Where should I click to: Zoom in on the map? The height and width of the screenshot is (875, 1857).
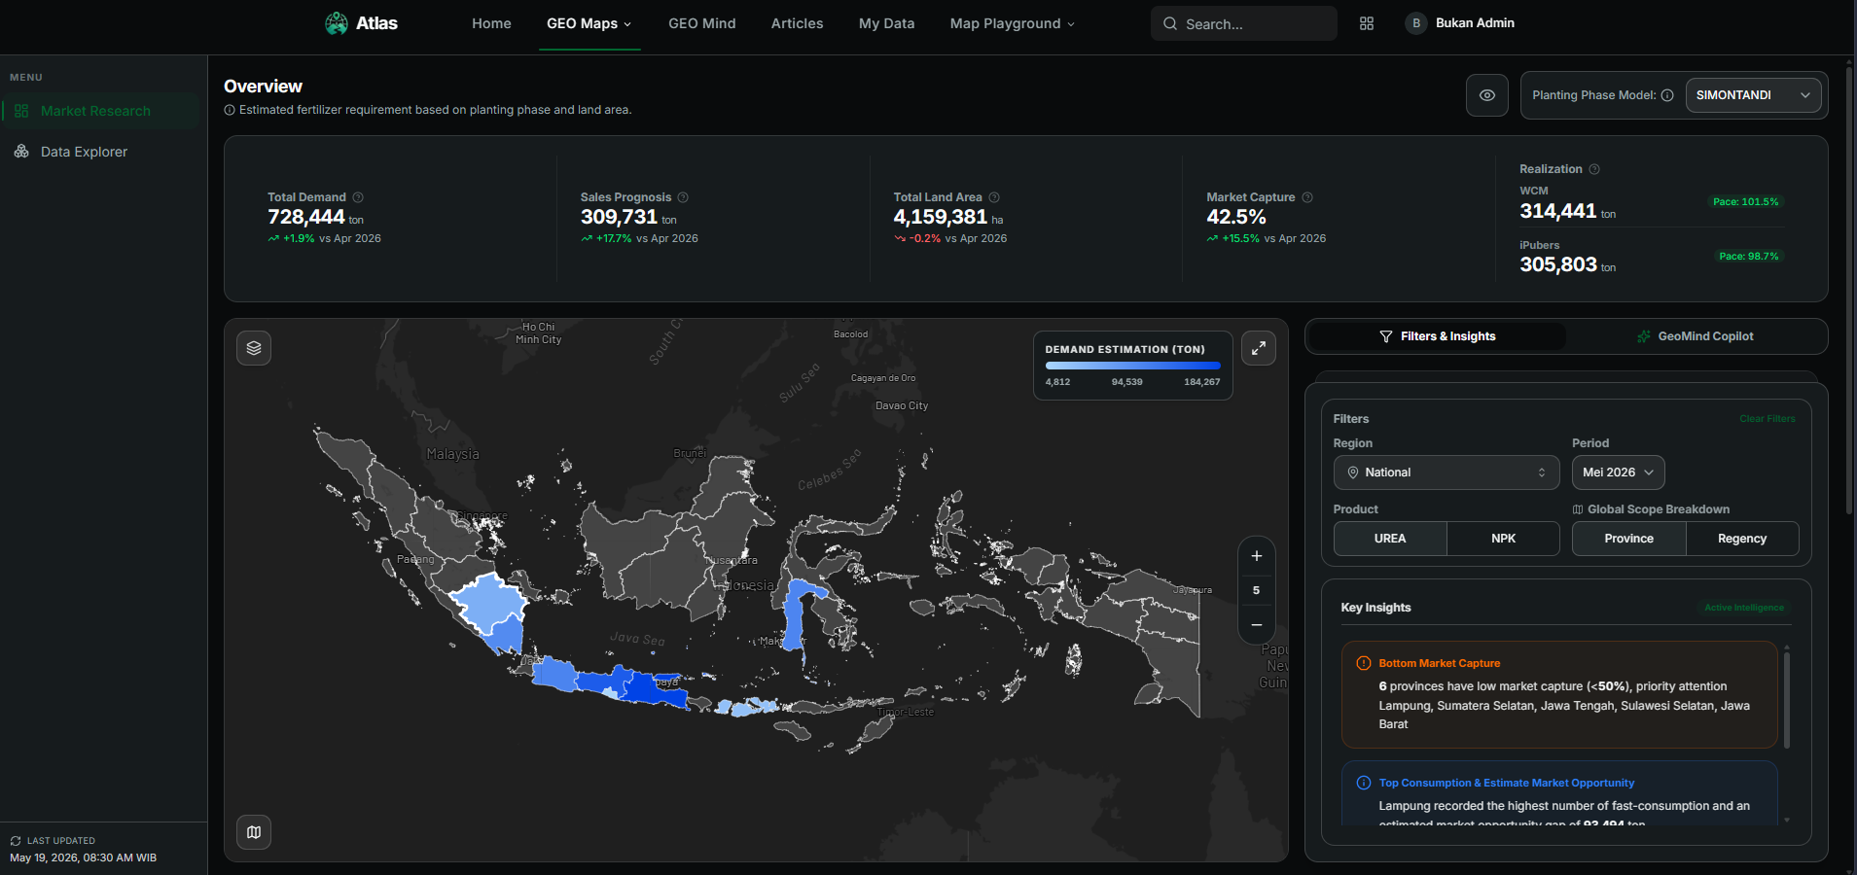pyautogui.click(x=1256, y=556)
